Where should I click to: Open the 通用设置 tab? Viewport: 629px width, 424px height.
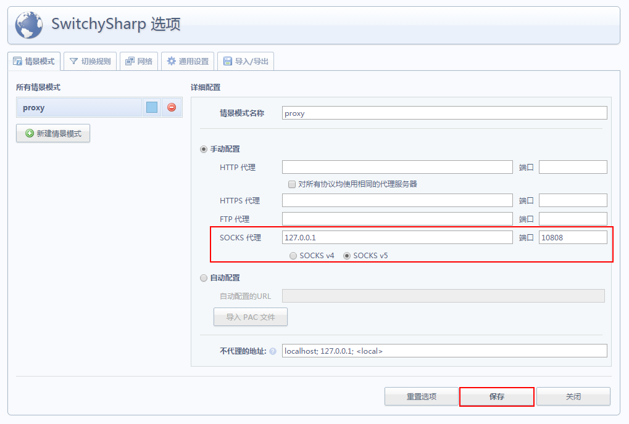[x=188, y=61]
